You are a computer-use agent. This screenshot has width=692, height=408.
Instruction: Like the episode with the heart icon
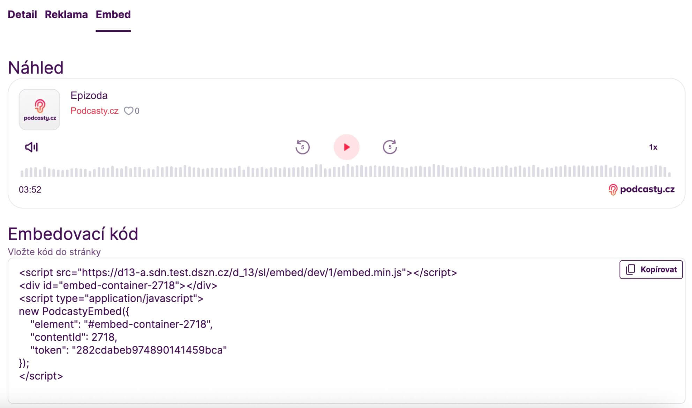128,111
